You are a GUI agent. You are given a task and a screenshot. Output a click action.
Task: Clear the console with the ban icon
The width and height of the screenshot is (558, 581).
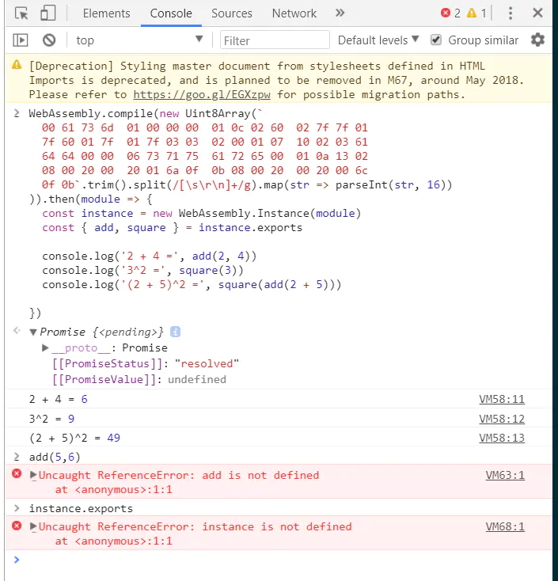click(49, 40)
